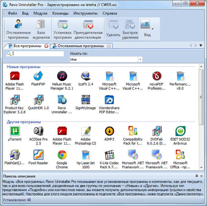Expand the Вид toolbar dropdown arrow

point(152,29)
